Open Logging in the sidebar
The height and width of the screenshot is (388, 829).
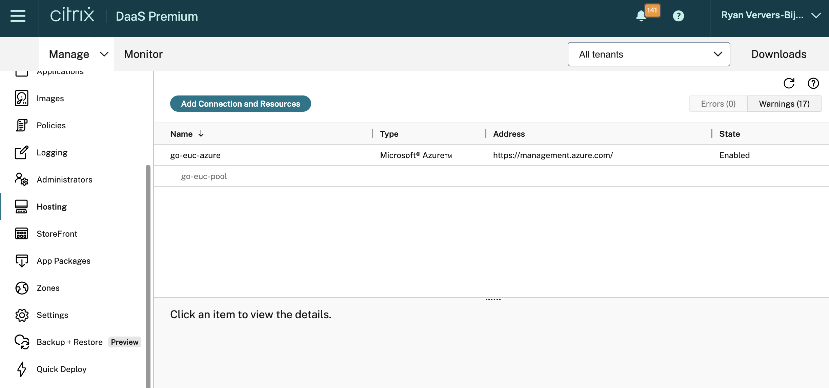(52, 152)
